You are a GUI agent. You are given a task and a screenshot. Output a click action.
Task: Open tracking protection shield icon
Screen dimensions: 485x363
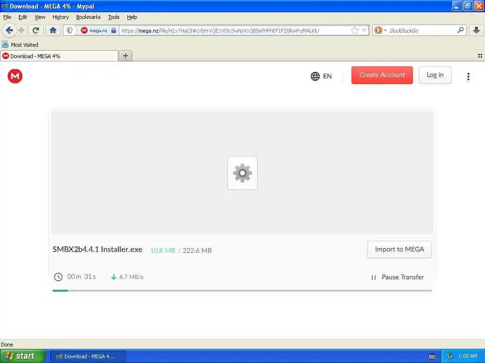(x=70, y=30)
